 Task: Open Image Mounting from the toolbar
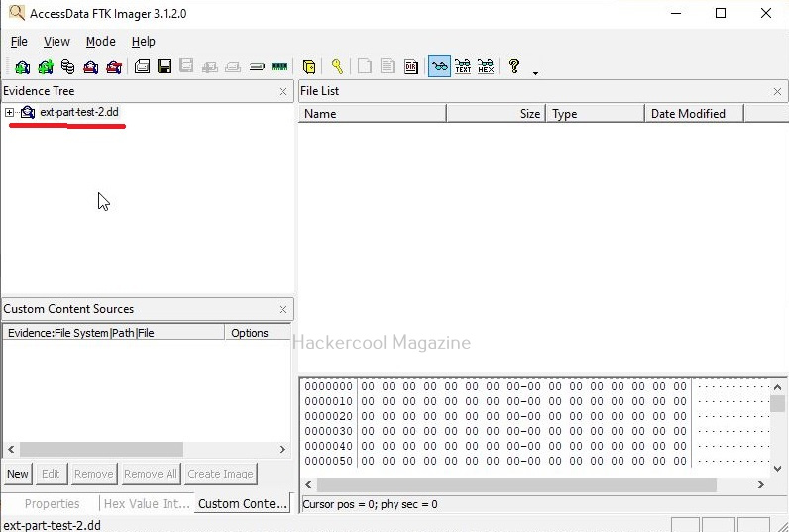(x=67, y=67)
